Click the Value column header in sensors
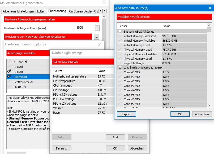214x154 pixels. point(184,26)
